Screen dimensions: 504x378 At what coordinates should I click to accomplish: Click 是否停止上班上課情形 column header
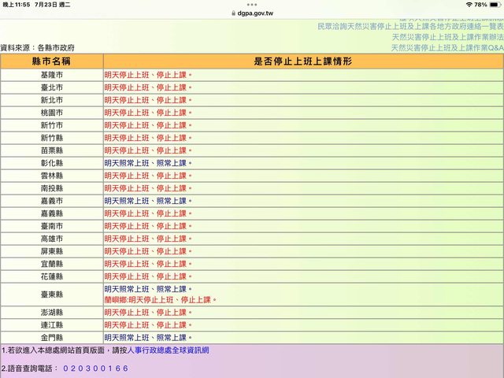point(302,61)
